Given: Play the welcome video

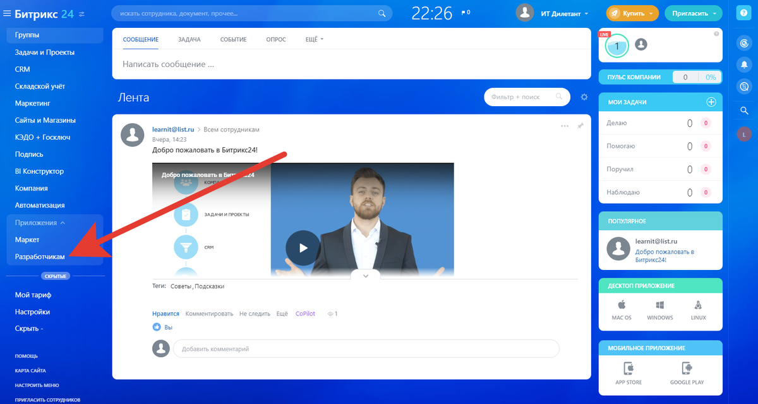Looking at the screenshot, I should (x=303, y=248).
